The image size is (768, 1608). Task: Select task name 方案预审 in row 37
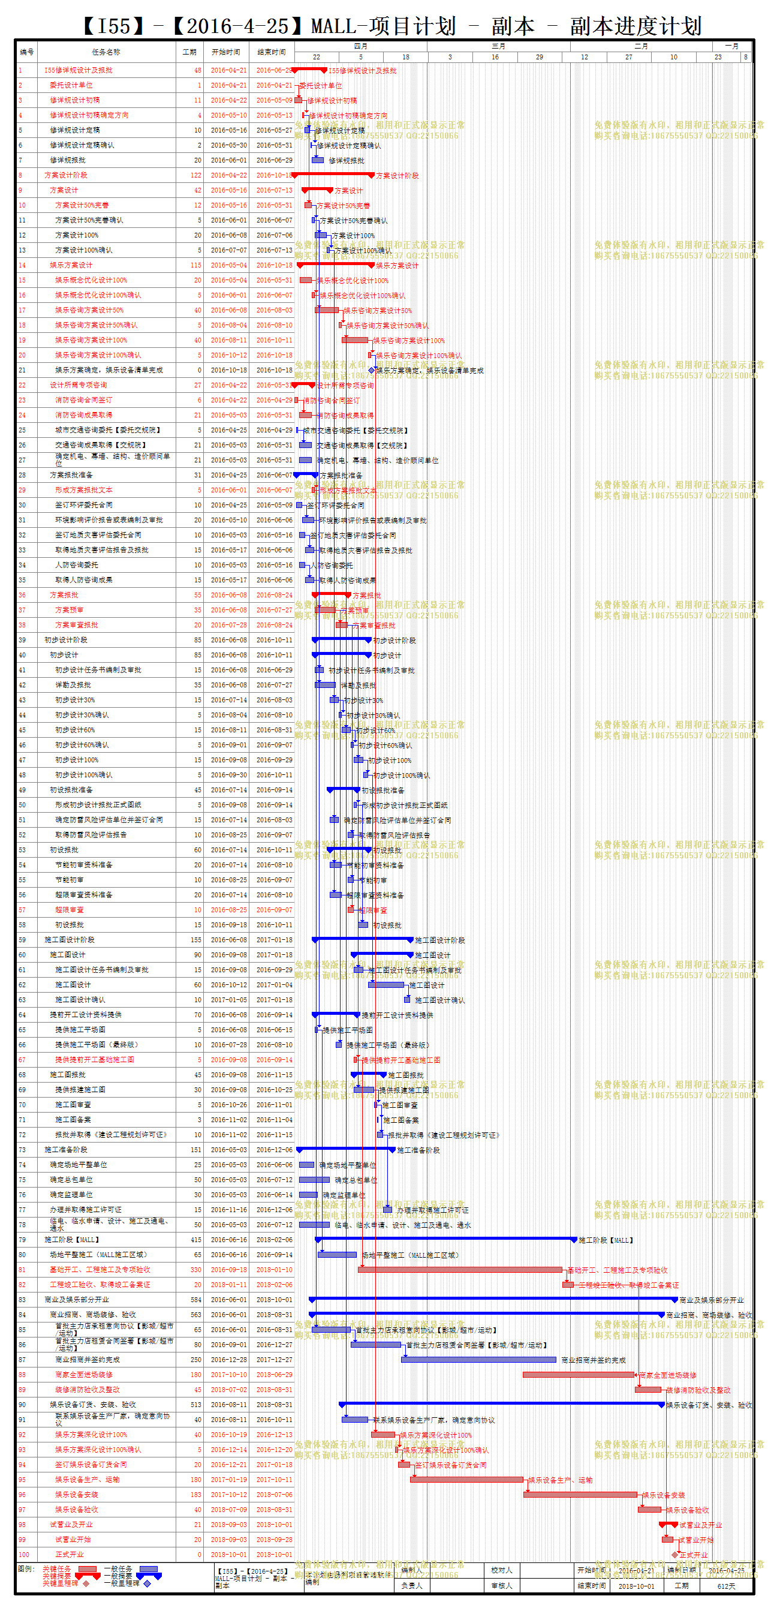point(70,610)
